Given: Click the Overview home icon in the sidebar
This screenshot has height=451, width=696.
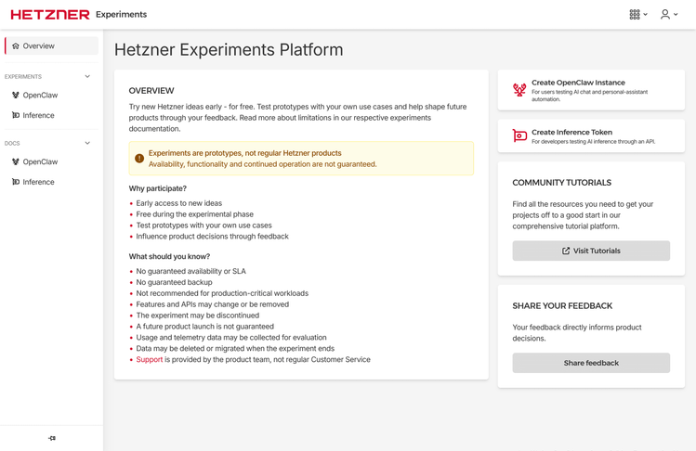Looking at the screenshot, I should point(16,45).
